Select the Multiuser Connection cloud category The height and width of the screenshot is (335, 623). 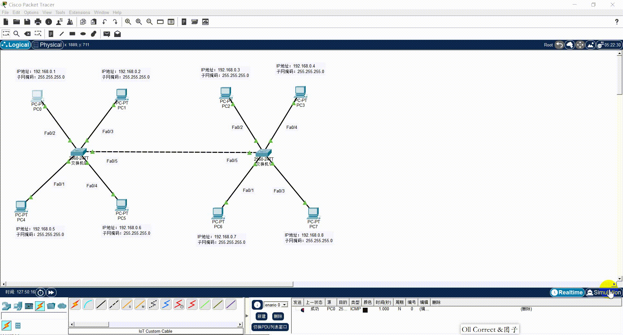62,306
